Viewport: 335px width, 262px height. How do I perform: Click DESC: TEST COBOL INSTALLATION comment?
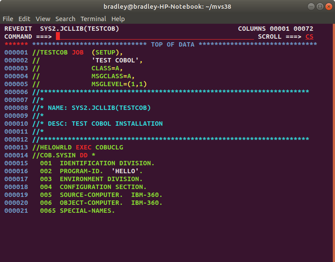click(105, 124)
